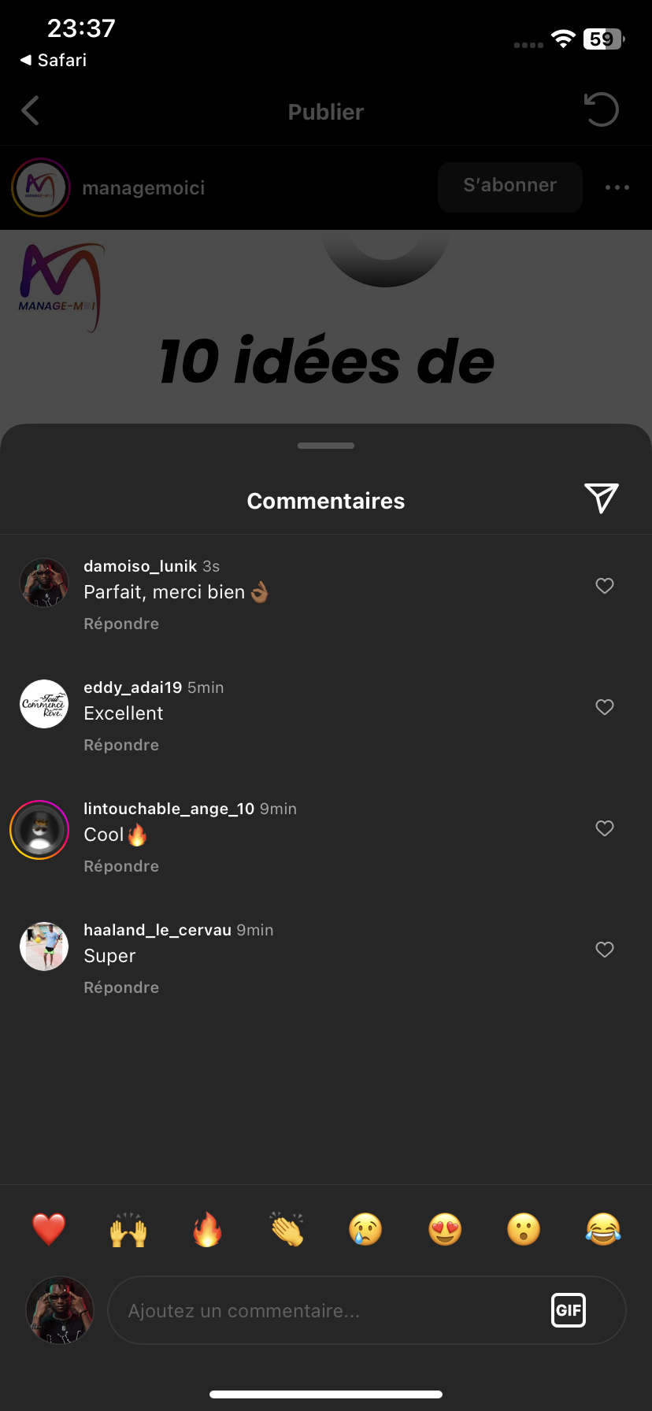Like eddy_adai19's Excellent comment
652x1411 pixels.
[605, 707]
